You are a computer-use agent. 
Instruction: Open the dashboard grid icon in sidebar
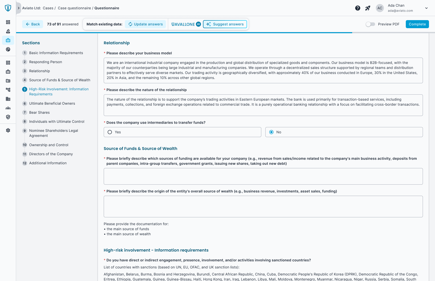[x=8, y=22]
